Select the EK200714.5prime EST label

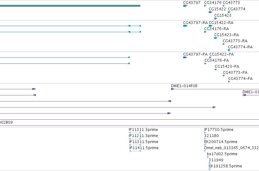click(221, 142)
